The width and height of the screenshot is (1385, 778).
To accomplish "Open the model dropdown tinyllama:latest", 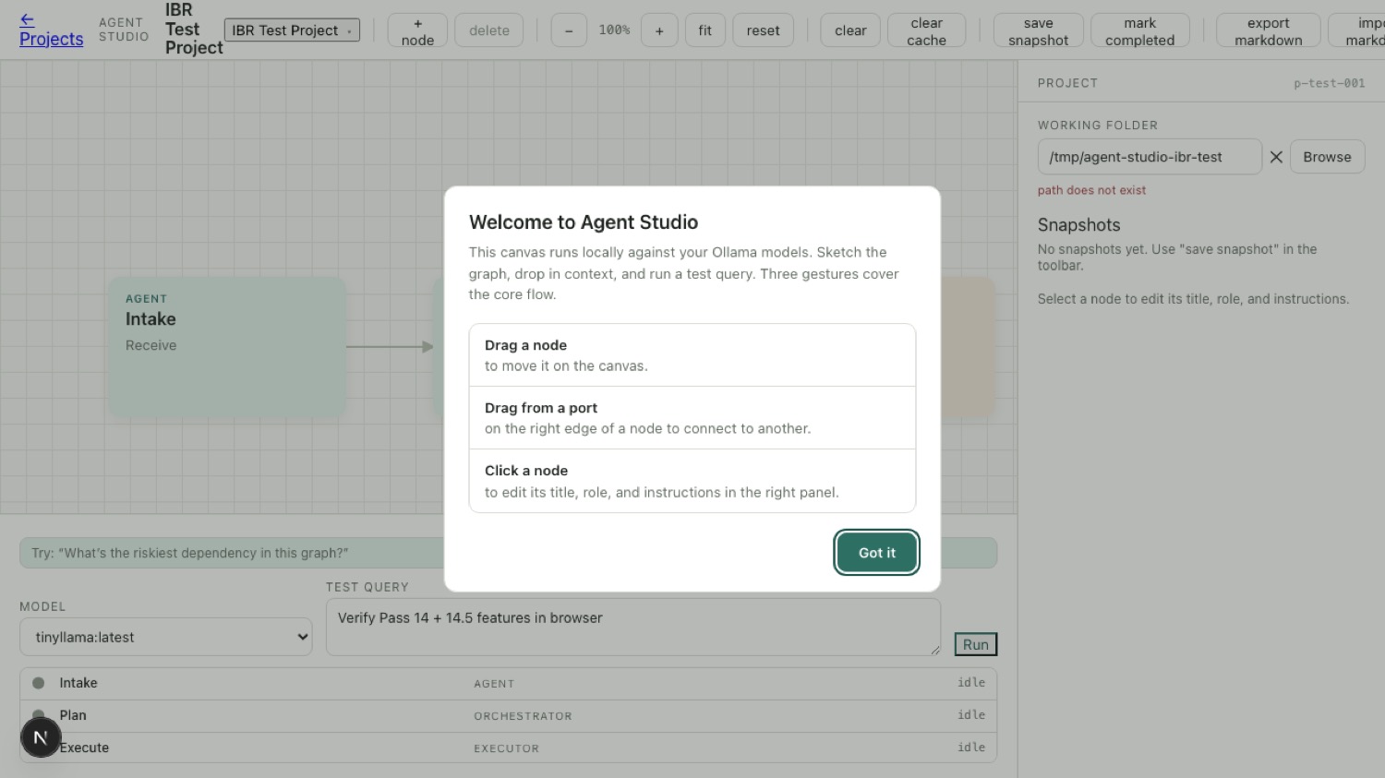I will click(166, 637).
